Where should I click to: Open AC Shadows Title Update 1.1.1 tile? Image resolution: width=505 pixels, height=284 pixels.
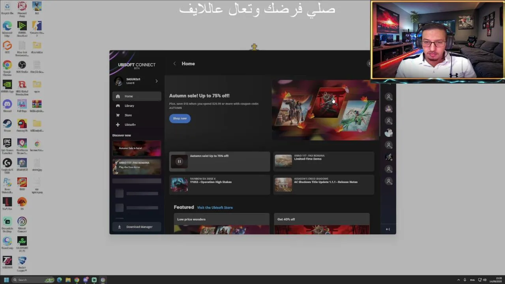[x=324, y=185]
